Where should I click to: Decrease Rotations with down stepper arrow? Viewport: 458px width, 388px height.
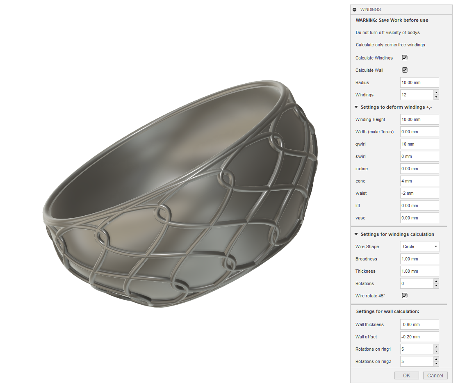click(436, 286)
